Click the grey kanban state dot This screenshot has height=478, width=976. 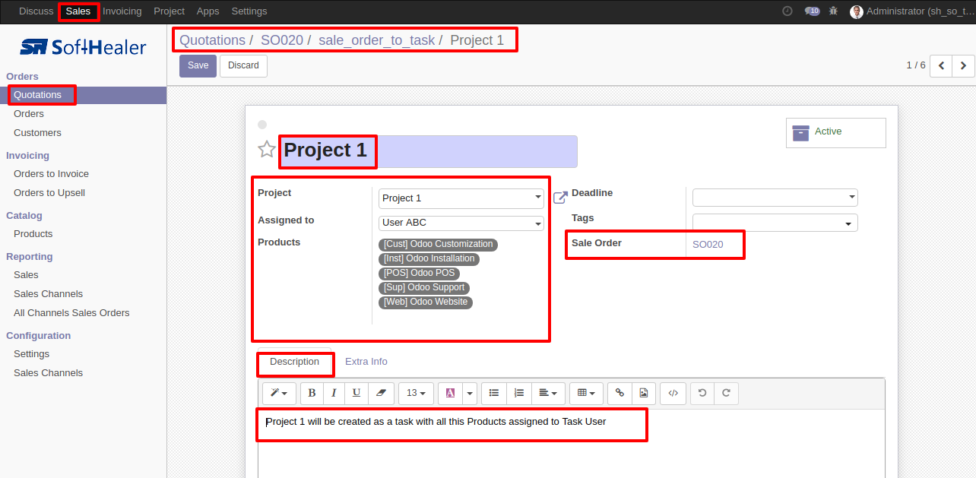262,125
